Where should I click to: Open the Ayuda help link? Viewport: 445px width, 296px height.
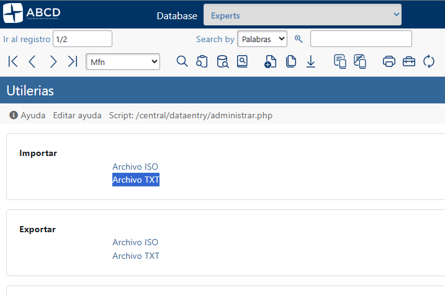coord(28,115)
